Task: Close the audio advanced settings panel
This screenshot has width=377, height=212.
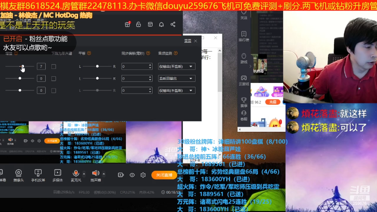Action: 196,41
